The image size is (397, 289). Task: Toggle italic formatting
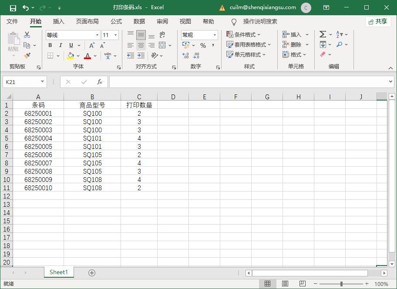tap(61, 45)
